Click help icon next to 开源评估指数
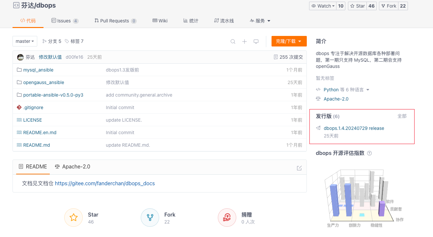Viewport: 433px width, 237px height. coord(369,153)
